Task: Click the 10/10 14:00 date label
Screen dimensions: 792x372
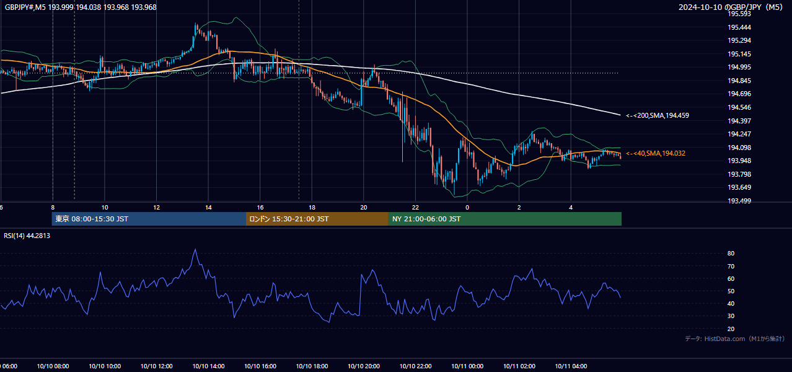Action: point(208,366)
